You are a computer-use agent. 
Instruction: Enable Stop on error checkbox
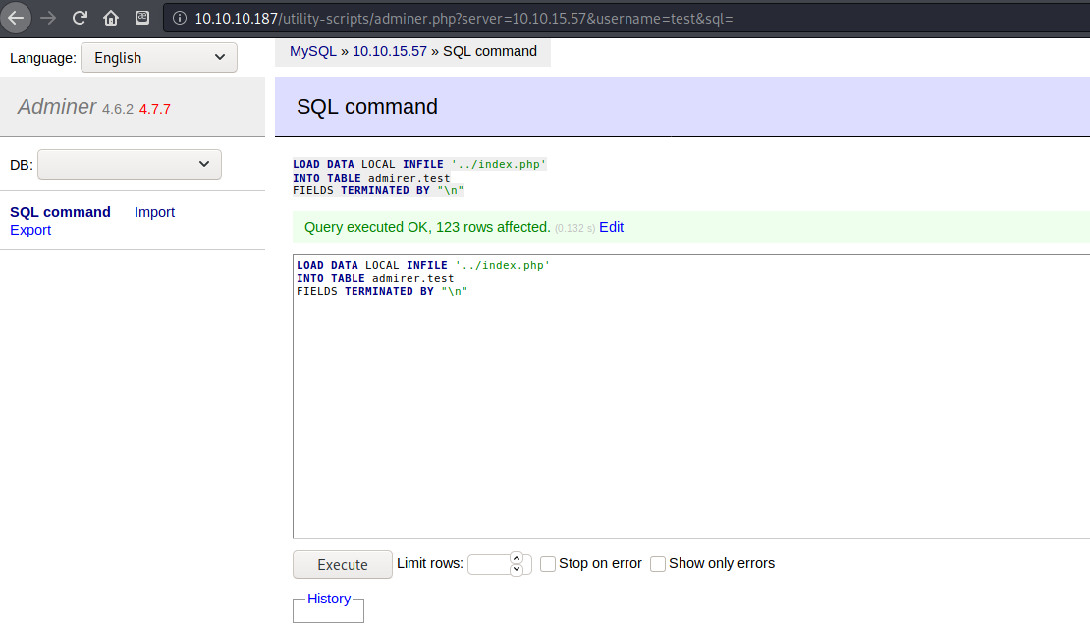tap(549, 564)
